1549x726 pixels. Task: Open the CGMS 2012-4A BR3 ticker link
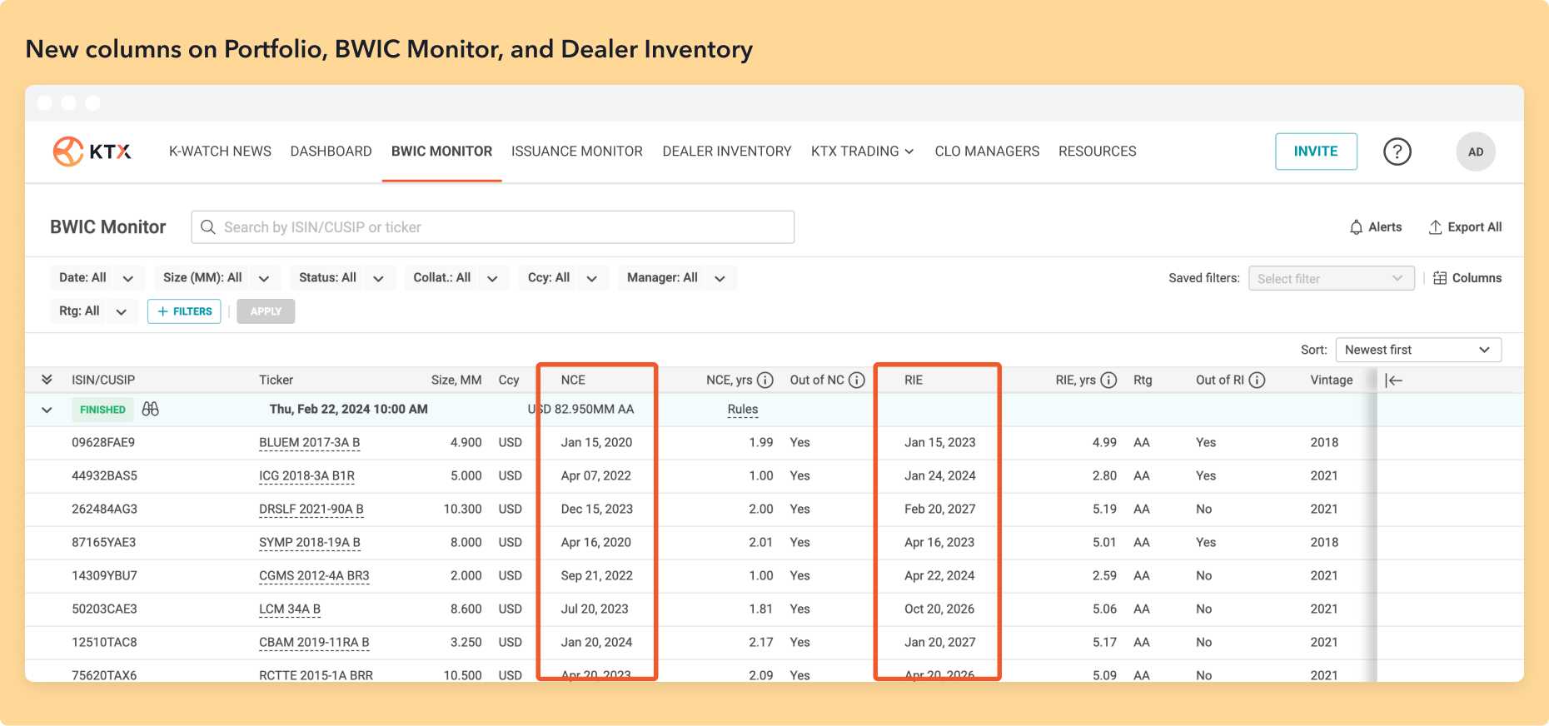click(314, 576)
